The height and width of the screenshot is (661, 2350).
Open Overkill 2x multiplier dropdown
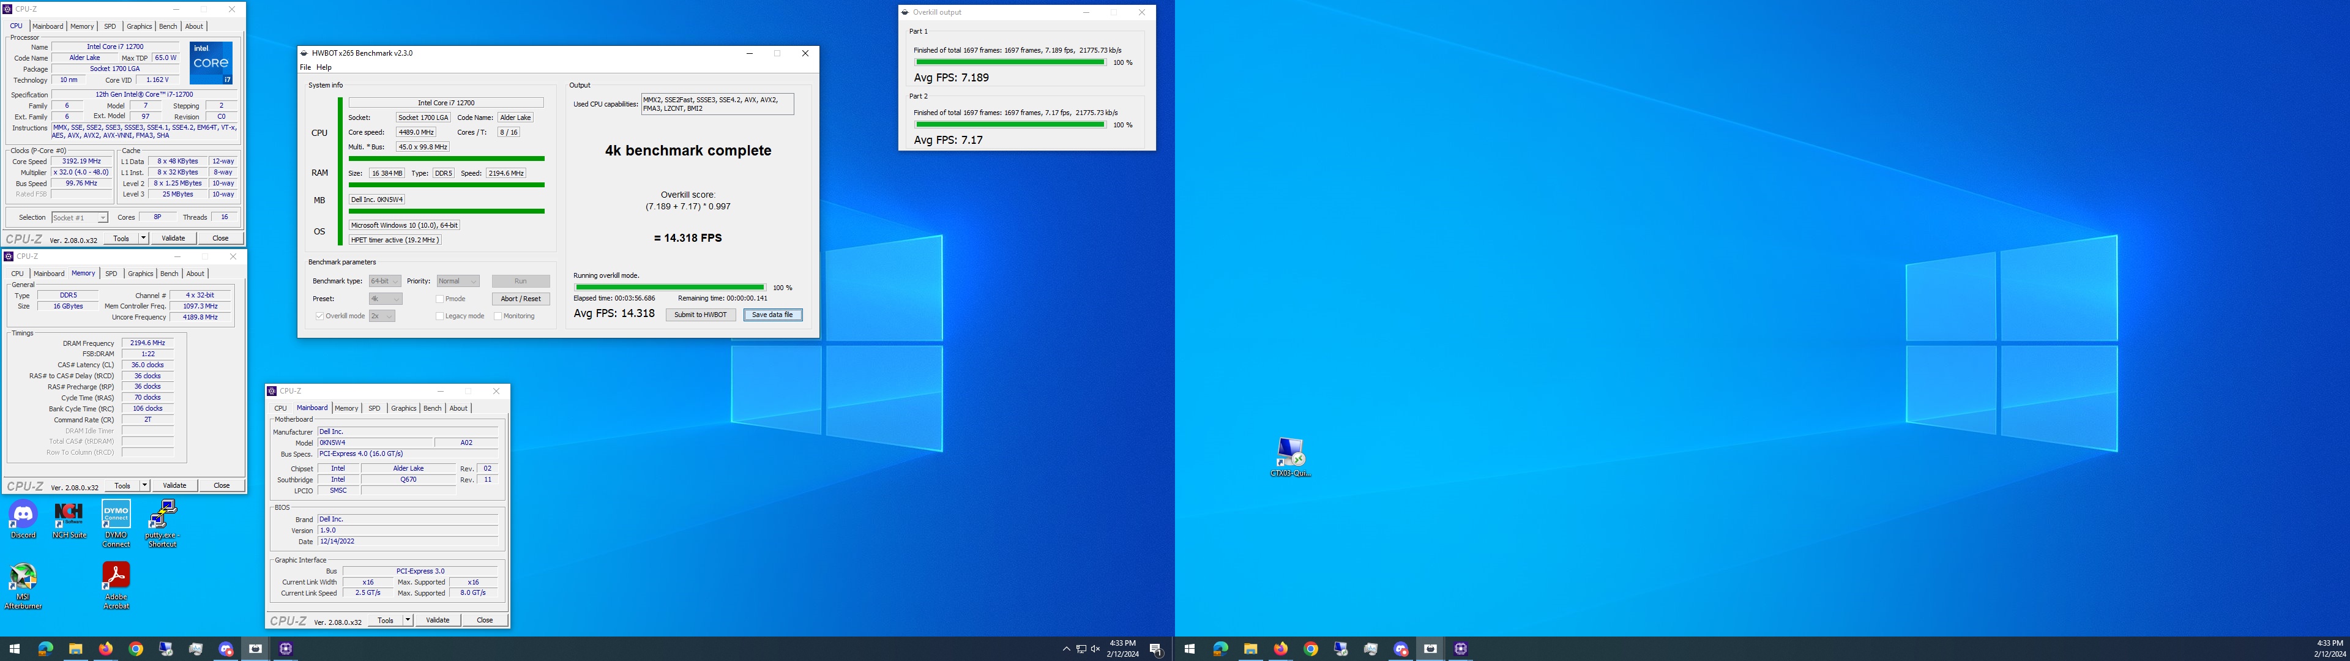[381, 316]
